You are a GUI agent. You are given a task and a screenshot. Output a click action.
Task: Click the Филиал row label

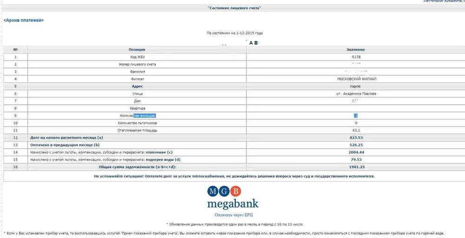click(137, 79)
